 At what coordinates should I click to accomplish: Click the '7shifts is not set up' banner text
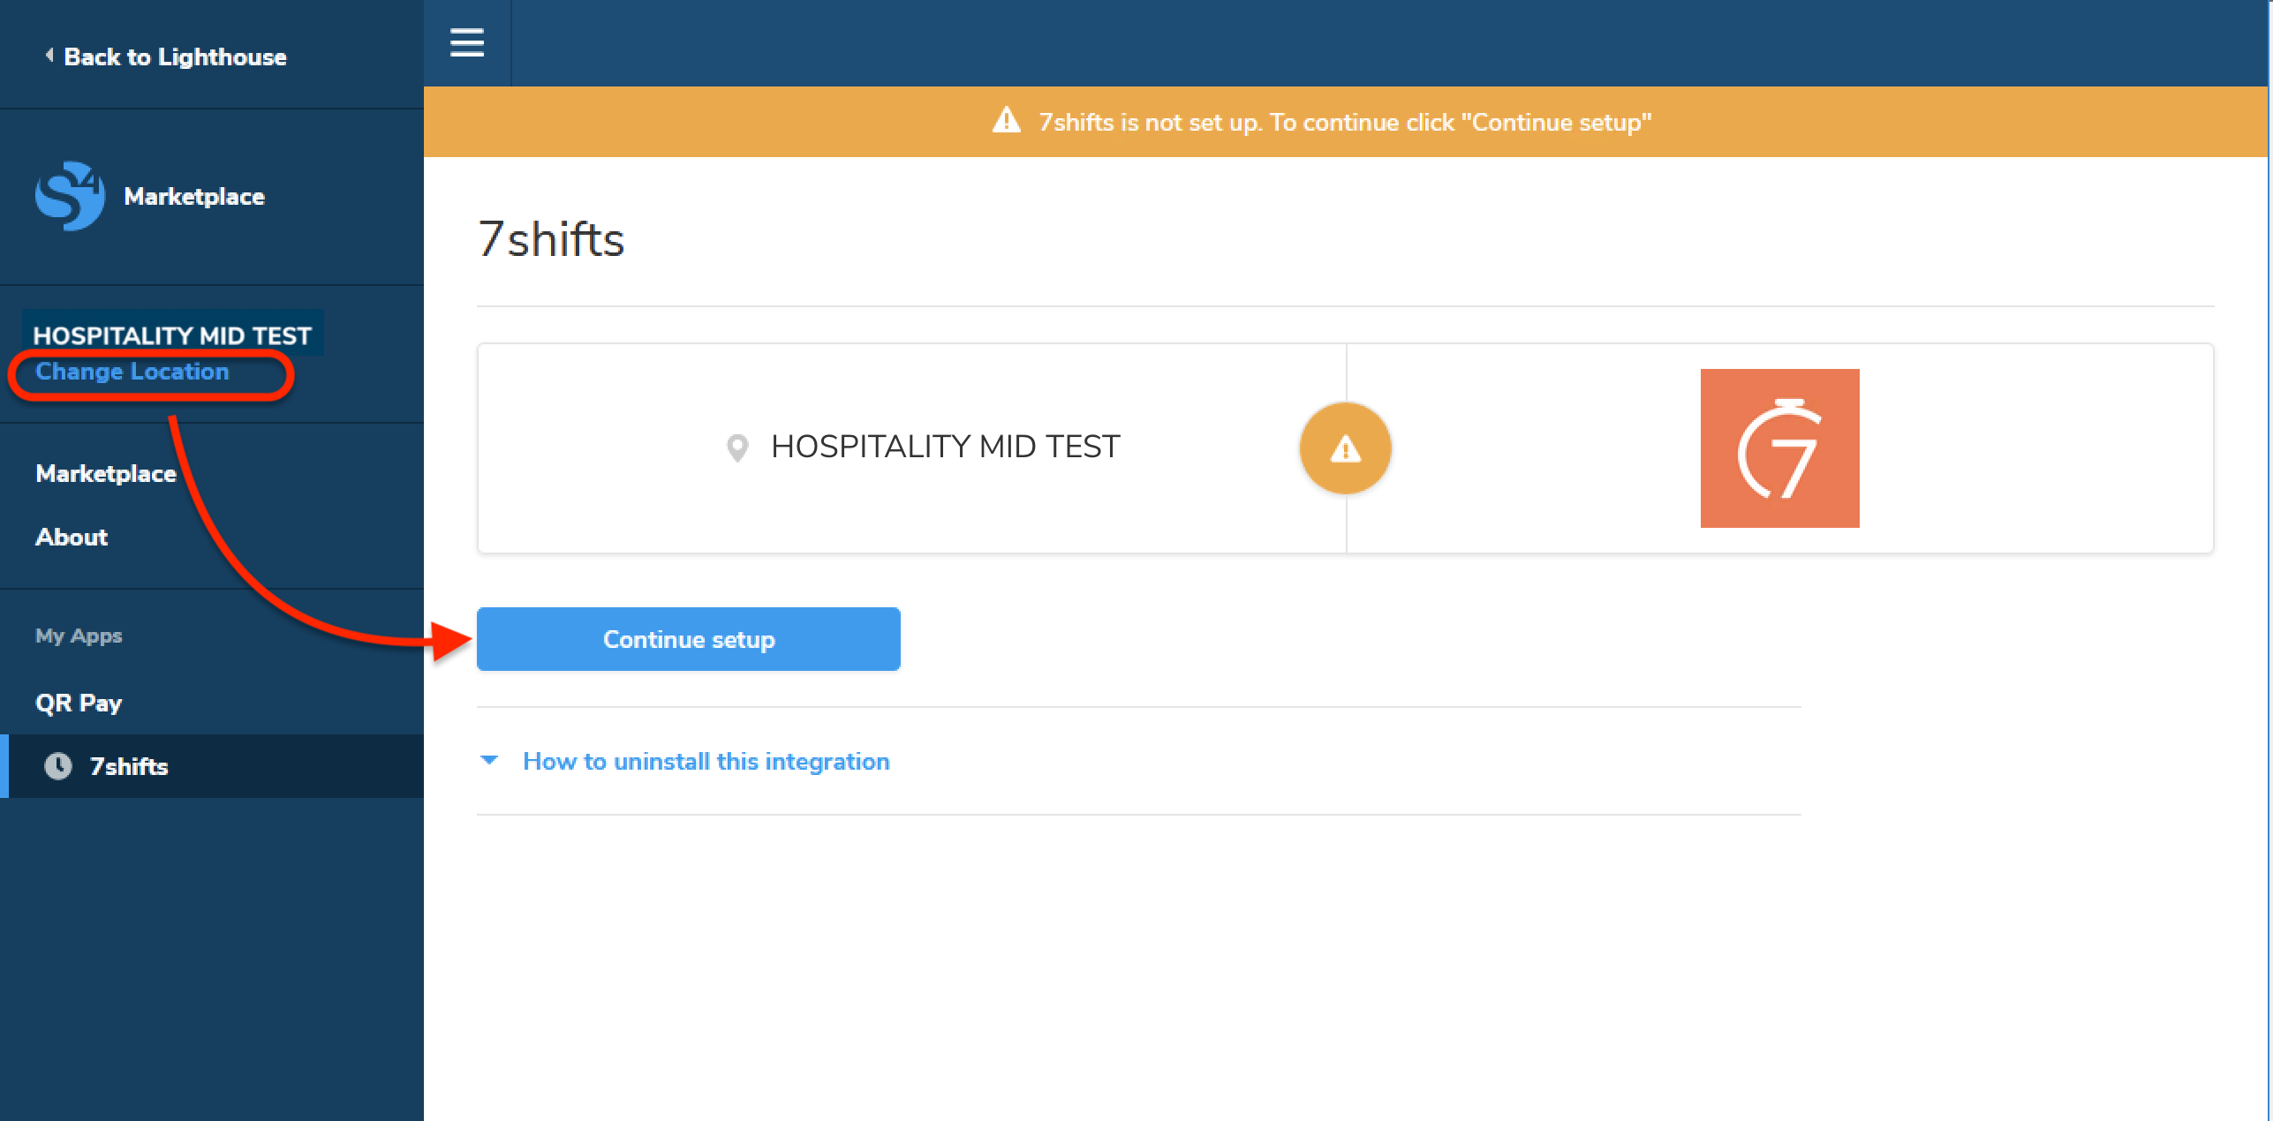[x=1345, y=122]
